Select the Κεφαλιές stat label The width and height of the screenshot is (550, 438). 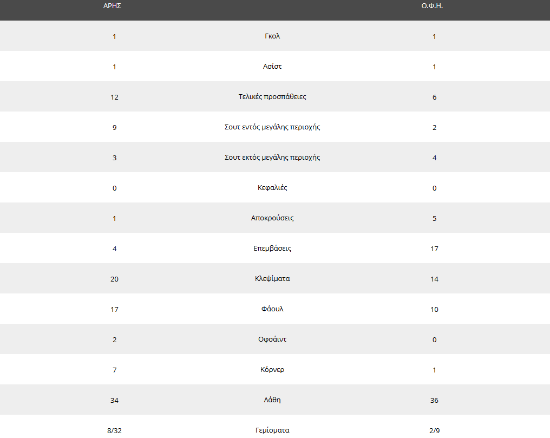272,188
